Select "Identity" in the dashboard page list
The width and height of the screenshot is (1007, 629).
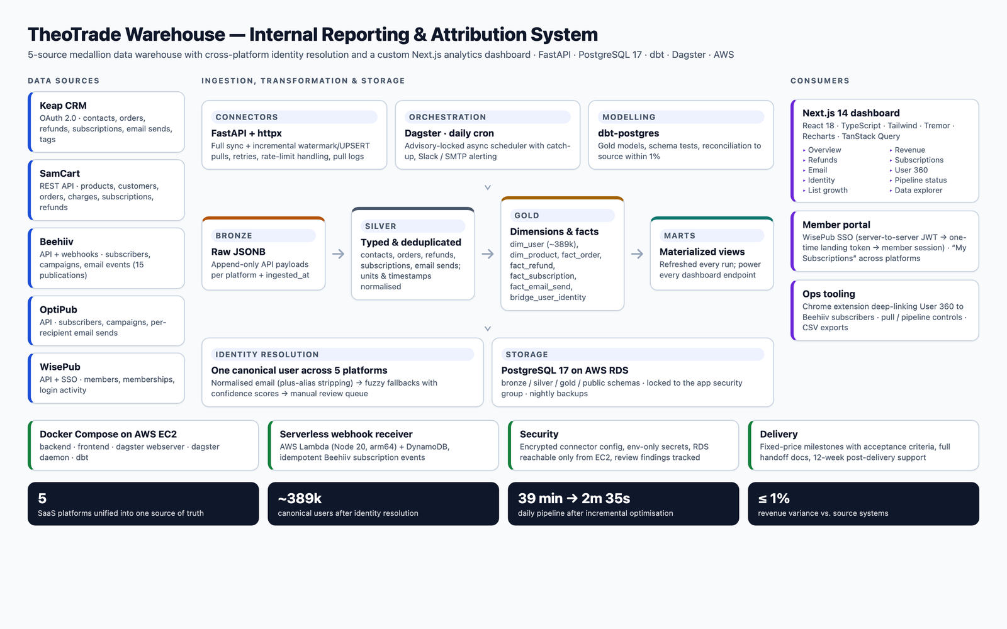pyautogui.click(x=821, y=181)
